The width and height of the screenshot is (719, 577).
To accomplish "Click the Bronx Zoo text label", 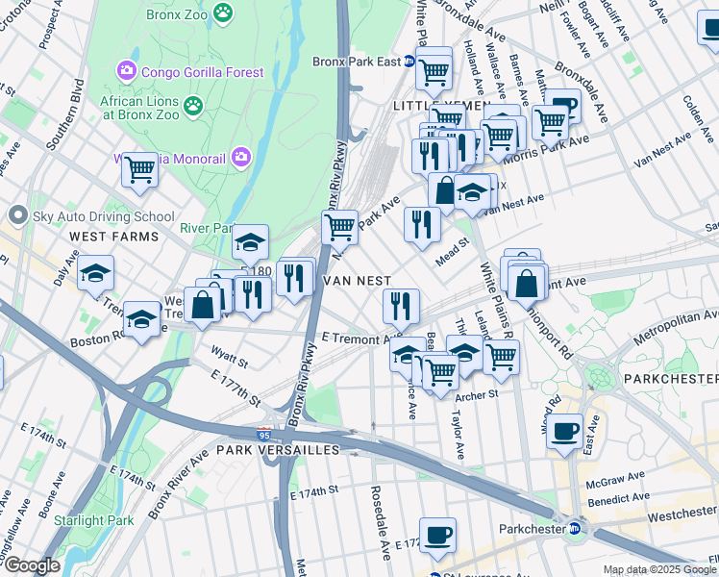I will point(177,14).
